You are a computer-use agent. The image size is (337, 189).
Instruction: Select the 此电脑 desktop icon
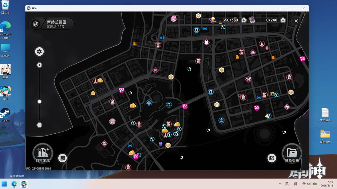pyautogui.click(x=5, y=51)
